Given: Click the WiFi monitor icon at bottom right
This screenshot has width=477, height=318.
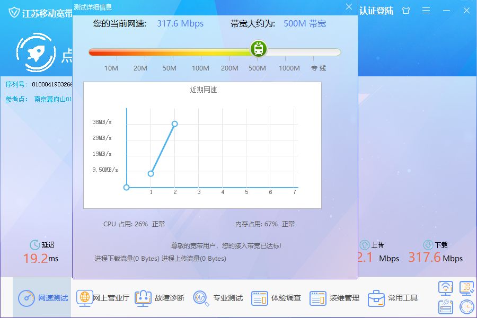Looking at the screenshot, I should 446,288.
